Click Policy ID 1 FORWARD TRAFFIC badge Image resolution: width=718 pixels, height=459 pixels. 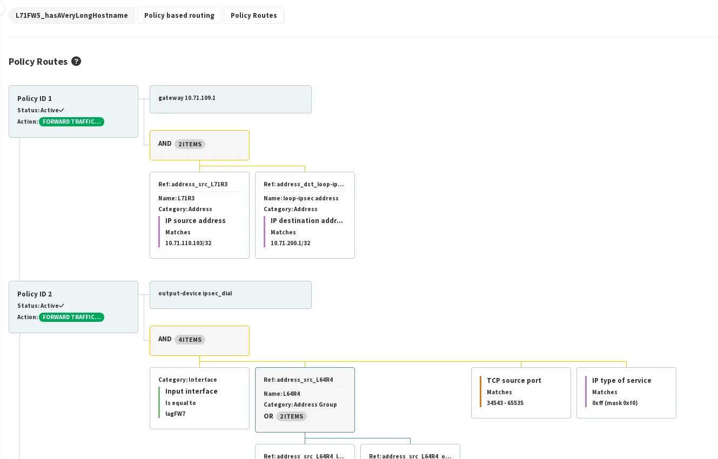click(x=71, y=122)
